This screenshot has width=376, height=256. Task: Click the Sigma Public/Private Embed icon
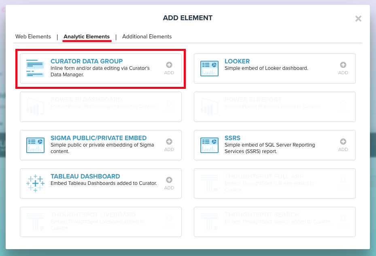click(35, 145)
